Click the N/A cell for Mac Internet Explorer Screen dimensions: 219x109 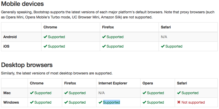[x=102, y=93]
